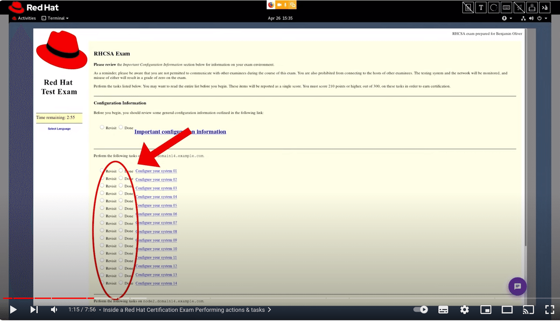Click the Select Language link
The width and height of the screenshot is (560, 321).
pyautogui.click(x=59, y=128)
